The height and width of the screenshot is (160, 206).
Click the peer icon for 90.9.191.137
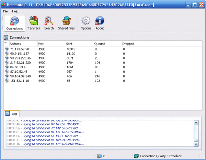tap(7, 54)
